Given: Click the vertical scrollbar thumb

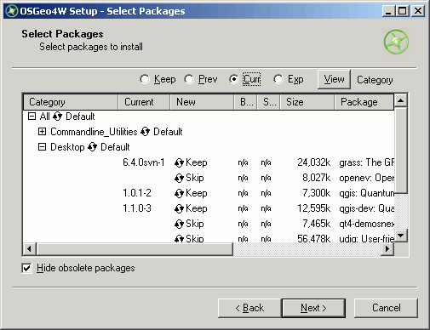Looking at the screenshot, I should 401,151.
